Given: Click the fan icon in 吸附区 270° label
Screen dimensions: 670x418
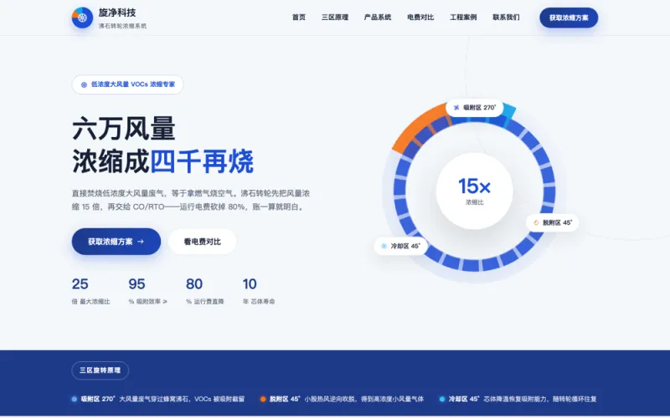Looking at the screenshot, I should point(456,108).
